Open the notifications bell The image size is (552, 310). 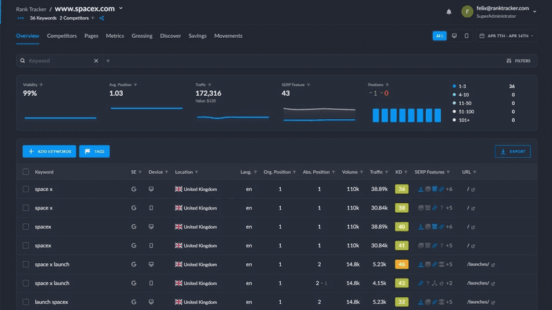pos(449,12)
